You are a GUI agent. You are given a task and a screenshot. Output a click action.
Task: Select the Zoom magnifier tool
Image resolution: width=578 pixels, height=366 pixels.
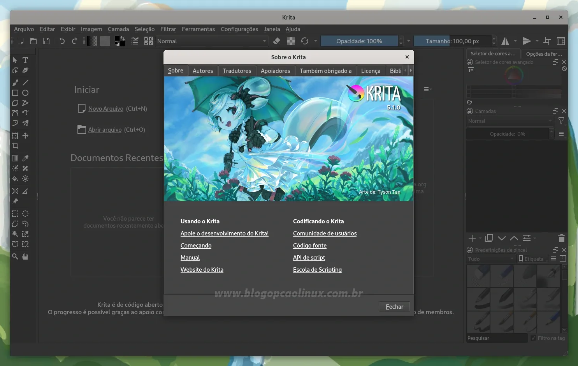pyautogui.click(x=15, y=256)
